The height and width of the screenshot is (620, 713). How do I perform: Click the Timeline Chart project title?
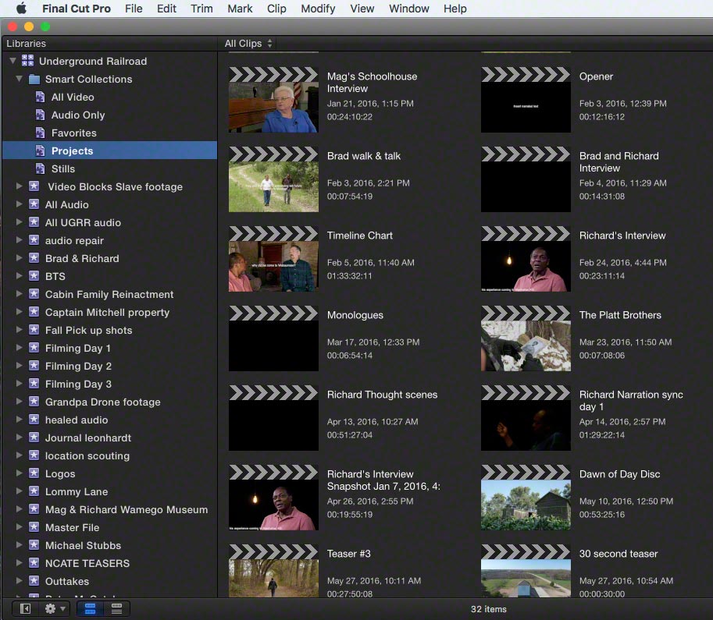click(x=360, y=236)
